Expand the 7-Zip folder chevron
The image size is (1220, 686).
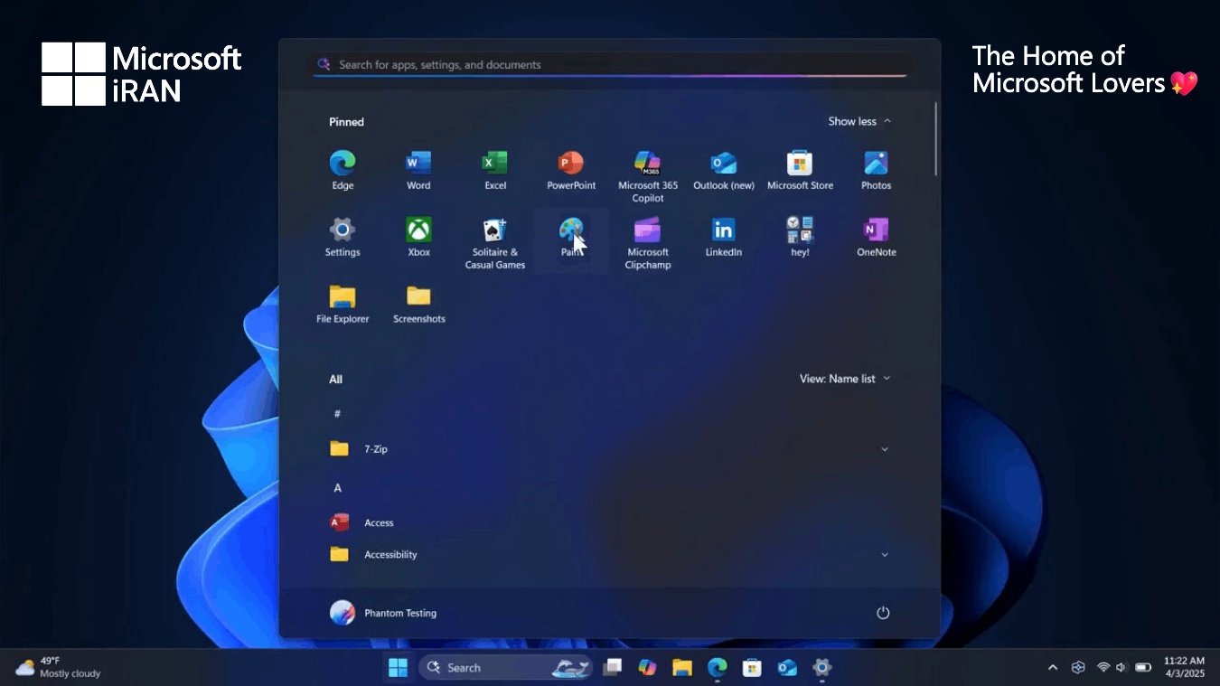885,449
